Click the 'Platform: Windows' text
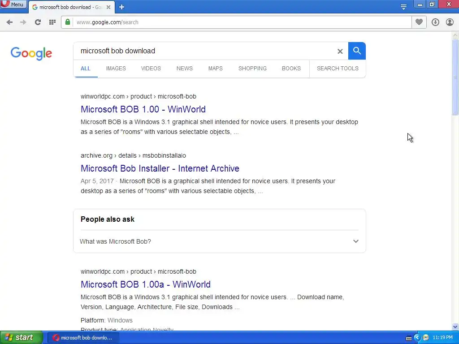This screenshot has height=344, width=459. coord(107,320)
